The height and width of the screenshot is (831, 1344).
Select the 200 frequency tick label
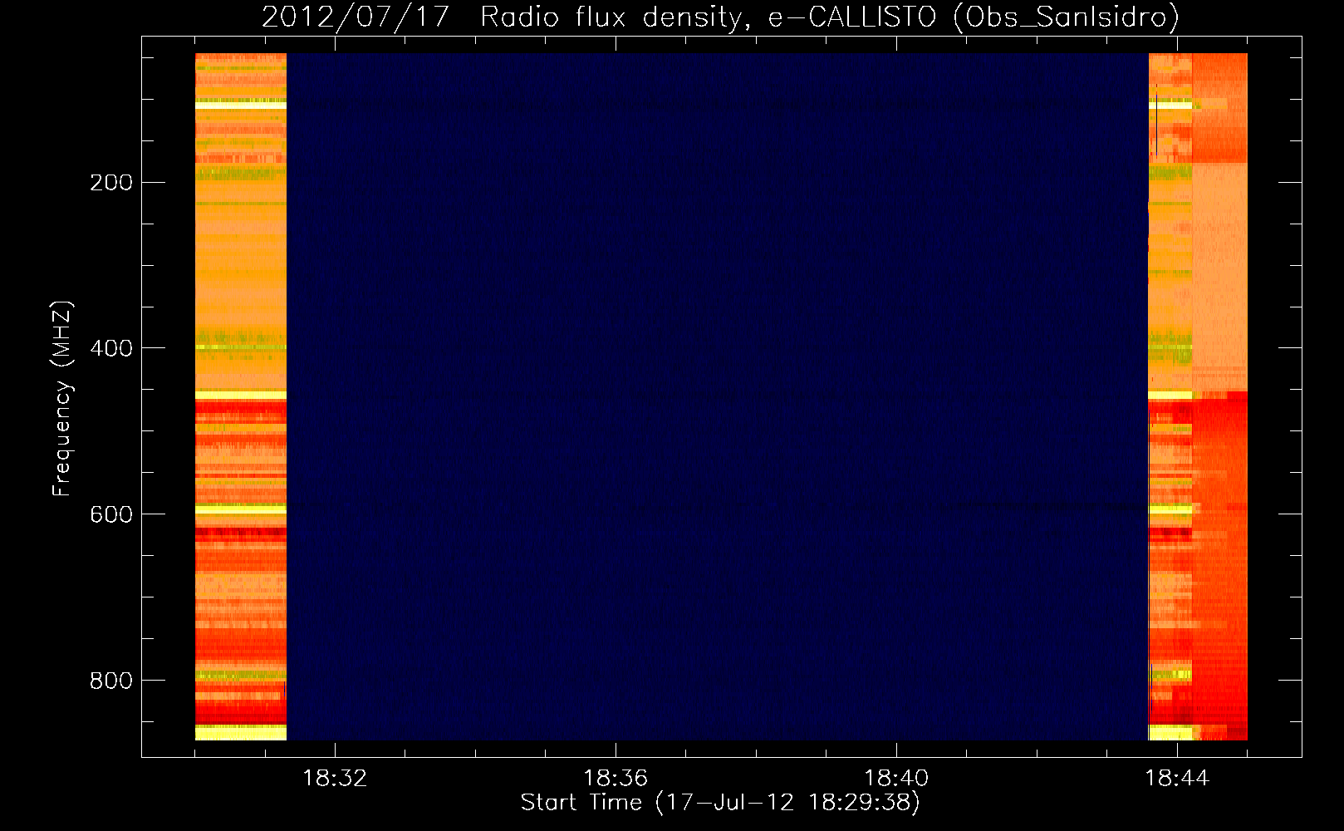111,183
